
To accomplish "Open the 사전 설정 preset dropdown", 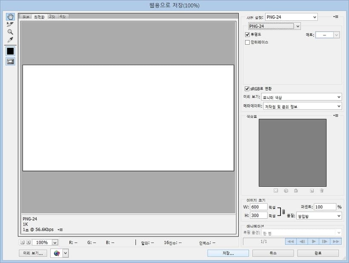I will click(x=291, y=17).
